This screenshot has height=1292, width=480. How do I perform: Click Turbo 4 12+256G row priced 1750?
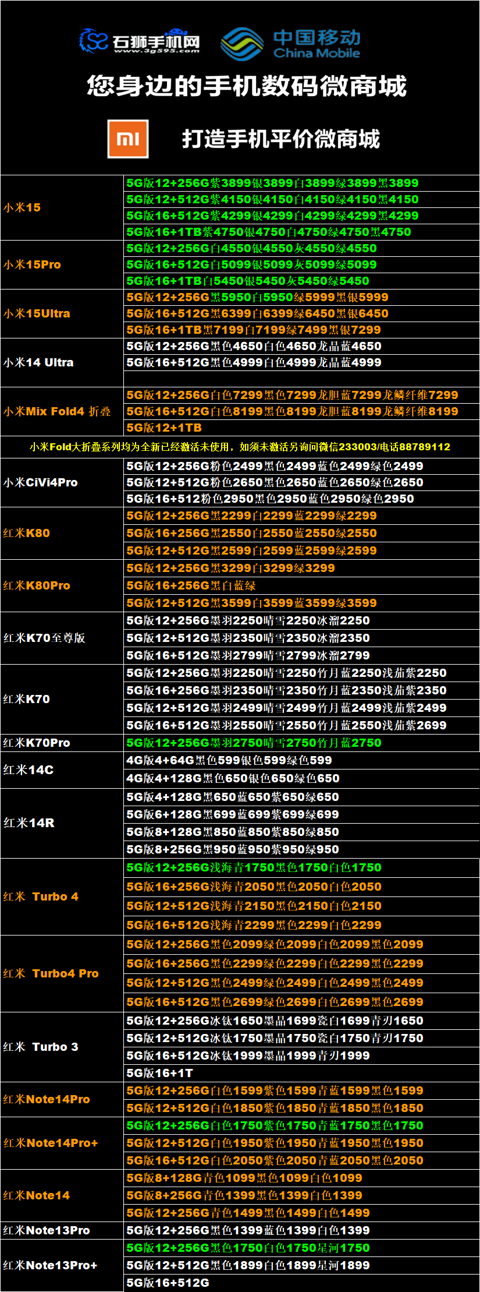(301, 867)
